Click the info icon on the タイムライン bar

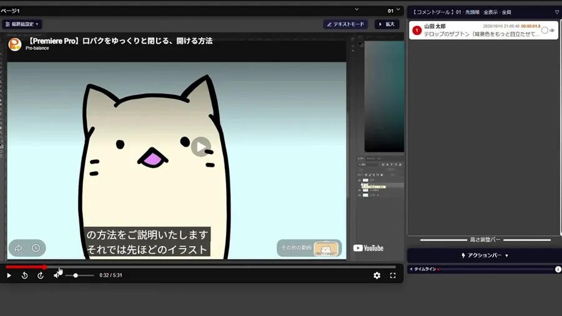[558, 269]
